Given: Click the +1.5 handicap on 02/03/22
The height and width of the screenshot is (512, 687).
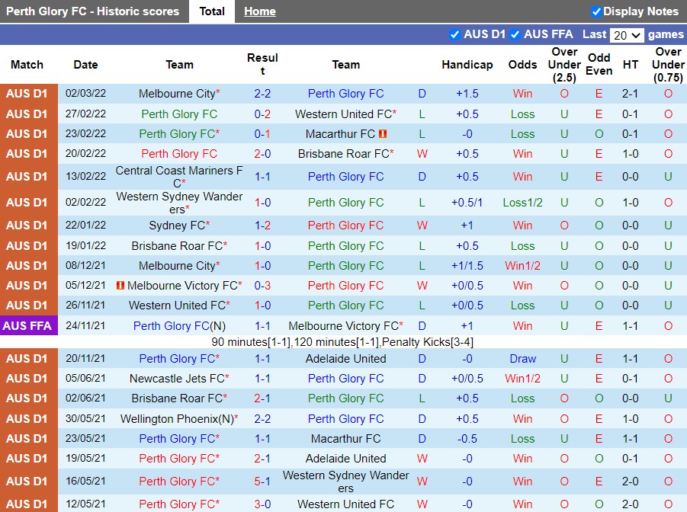Looking at the screenshot, I should click(x=467, y=94).
